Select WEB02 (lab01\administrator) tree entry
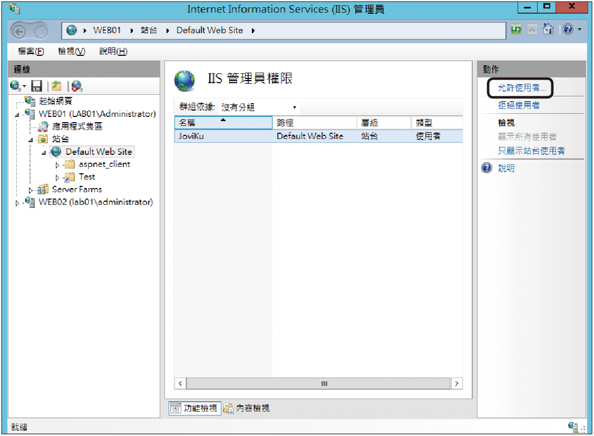Image resolution: width=594 pixels, height=436 pixels. (96, 202)
